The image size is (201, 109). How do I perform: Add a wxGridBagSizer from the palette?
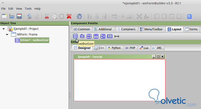coord(103,36)
